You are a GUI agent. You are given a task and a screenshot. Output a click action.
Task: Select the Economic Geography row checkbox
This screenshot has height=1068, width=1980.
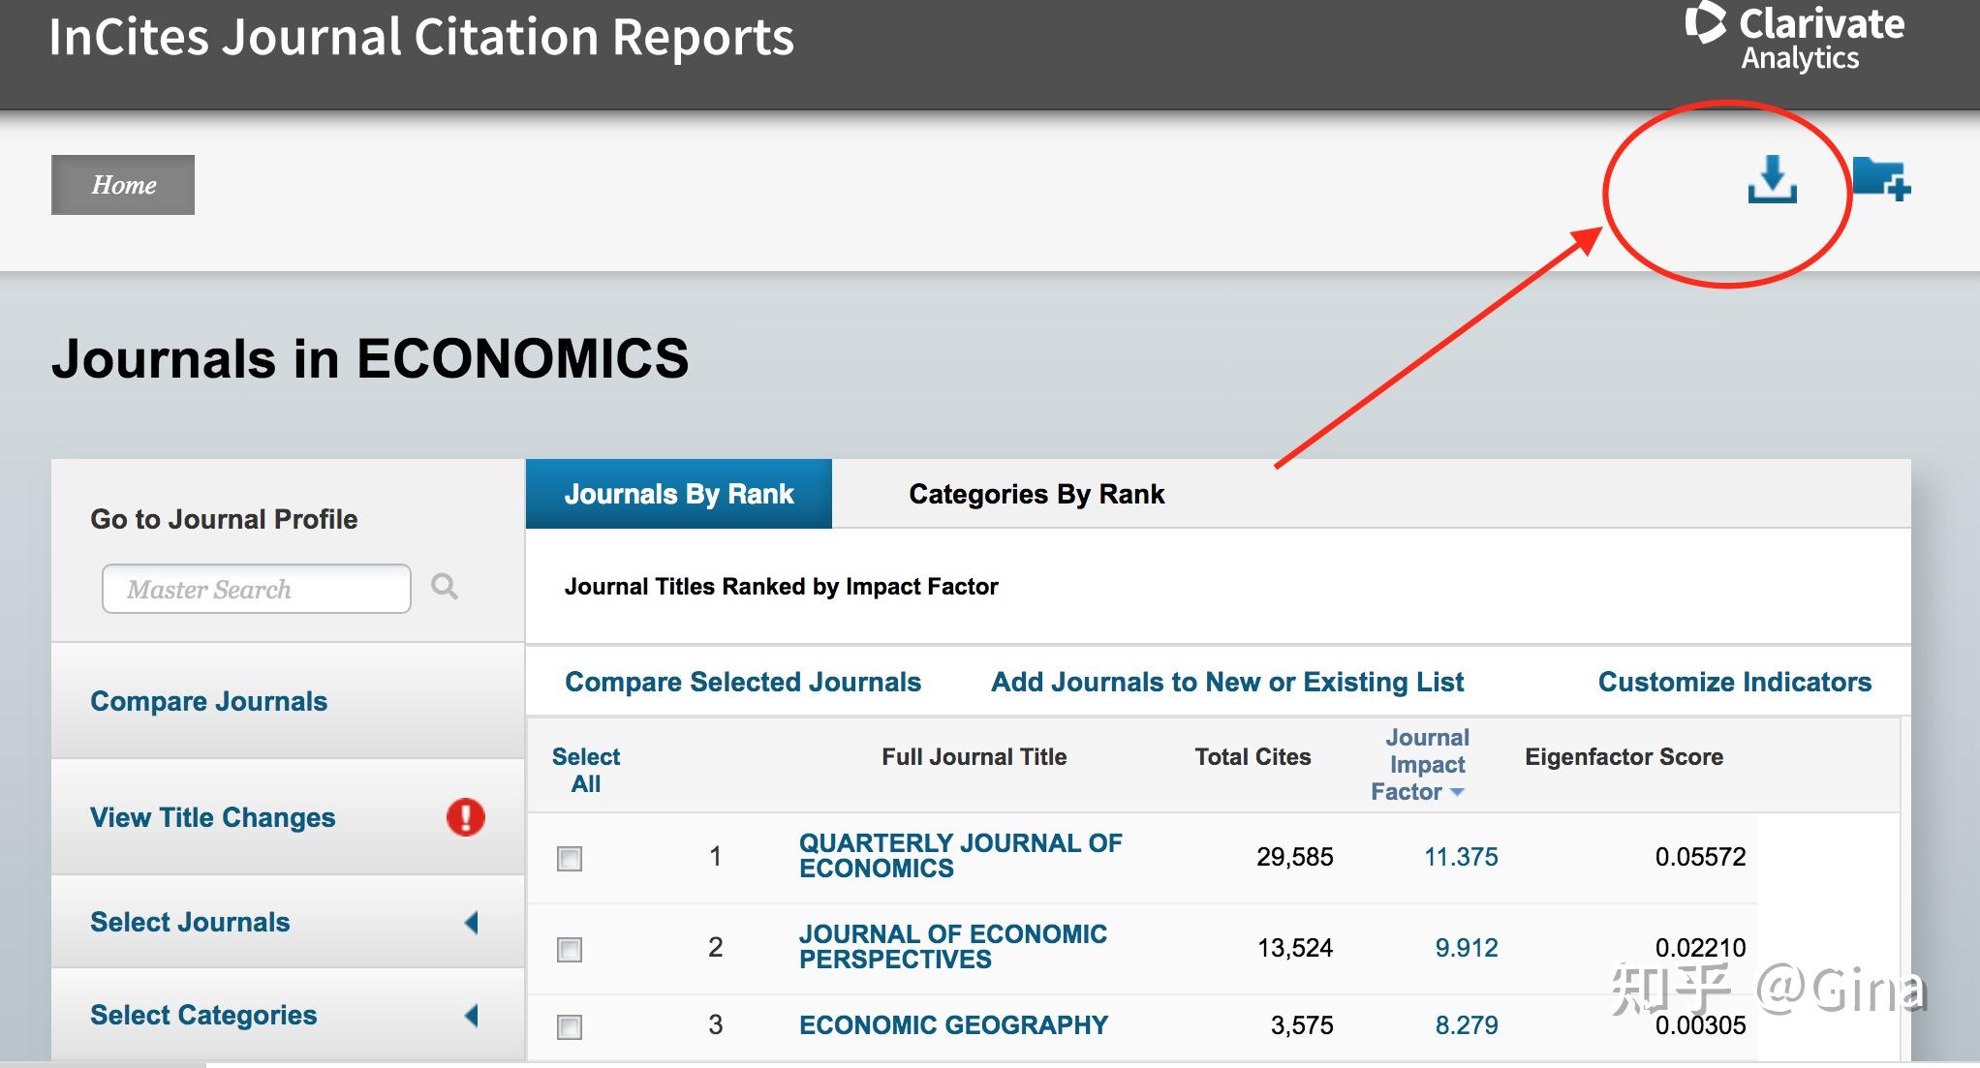click(570, 1026)
